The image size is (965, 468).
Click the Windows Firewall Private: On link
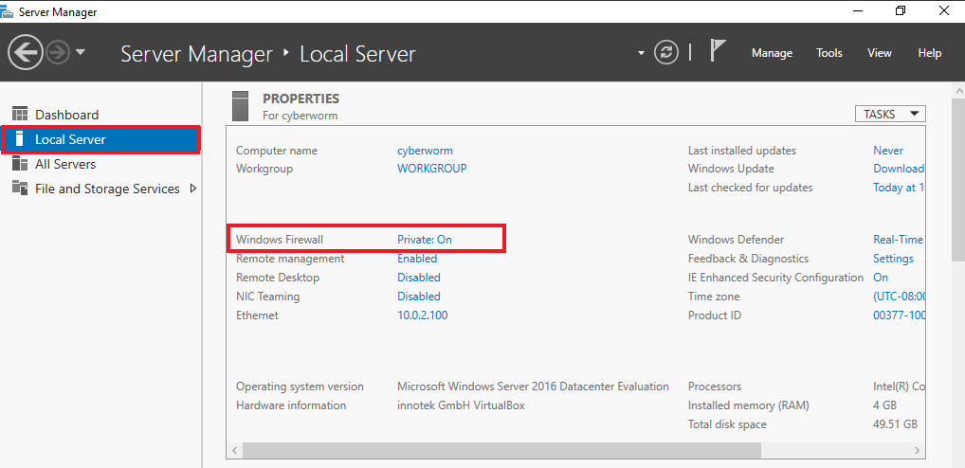click(425, 240)
